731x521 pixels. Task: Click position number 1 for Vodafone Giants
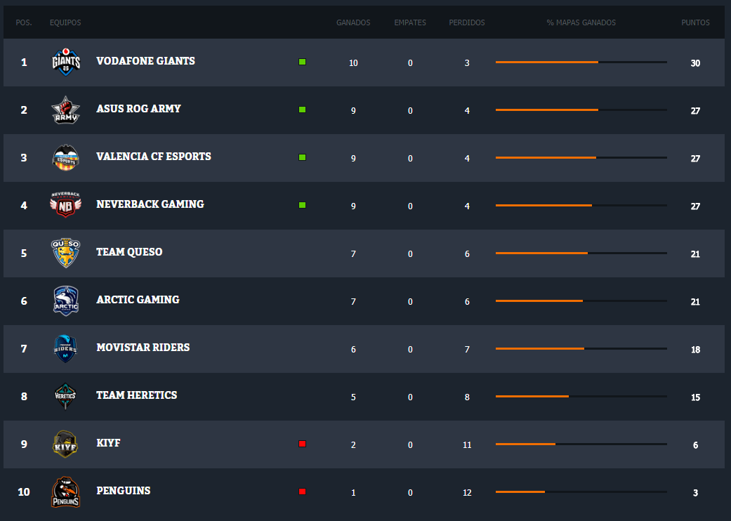[24, 62]
